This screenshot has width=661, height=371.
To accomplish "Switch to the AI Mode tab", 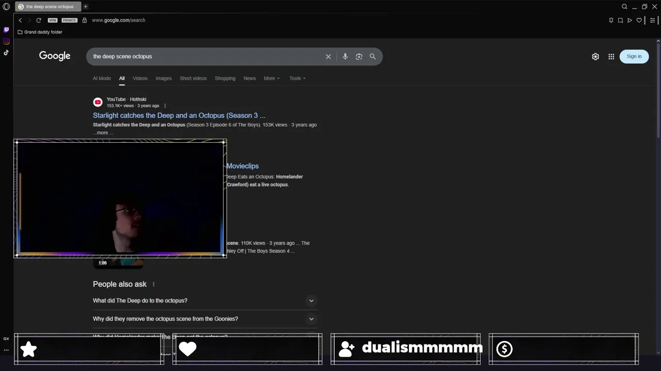I will tap(102, 78).
